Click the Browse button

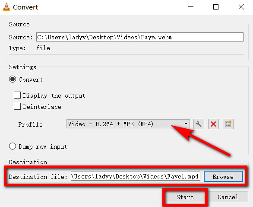coord(223,176)
